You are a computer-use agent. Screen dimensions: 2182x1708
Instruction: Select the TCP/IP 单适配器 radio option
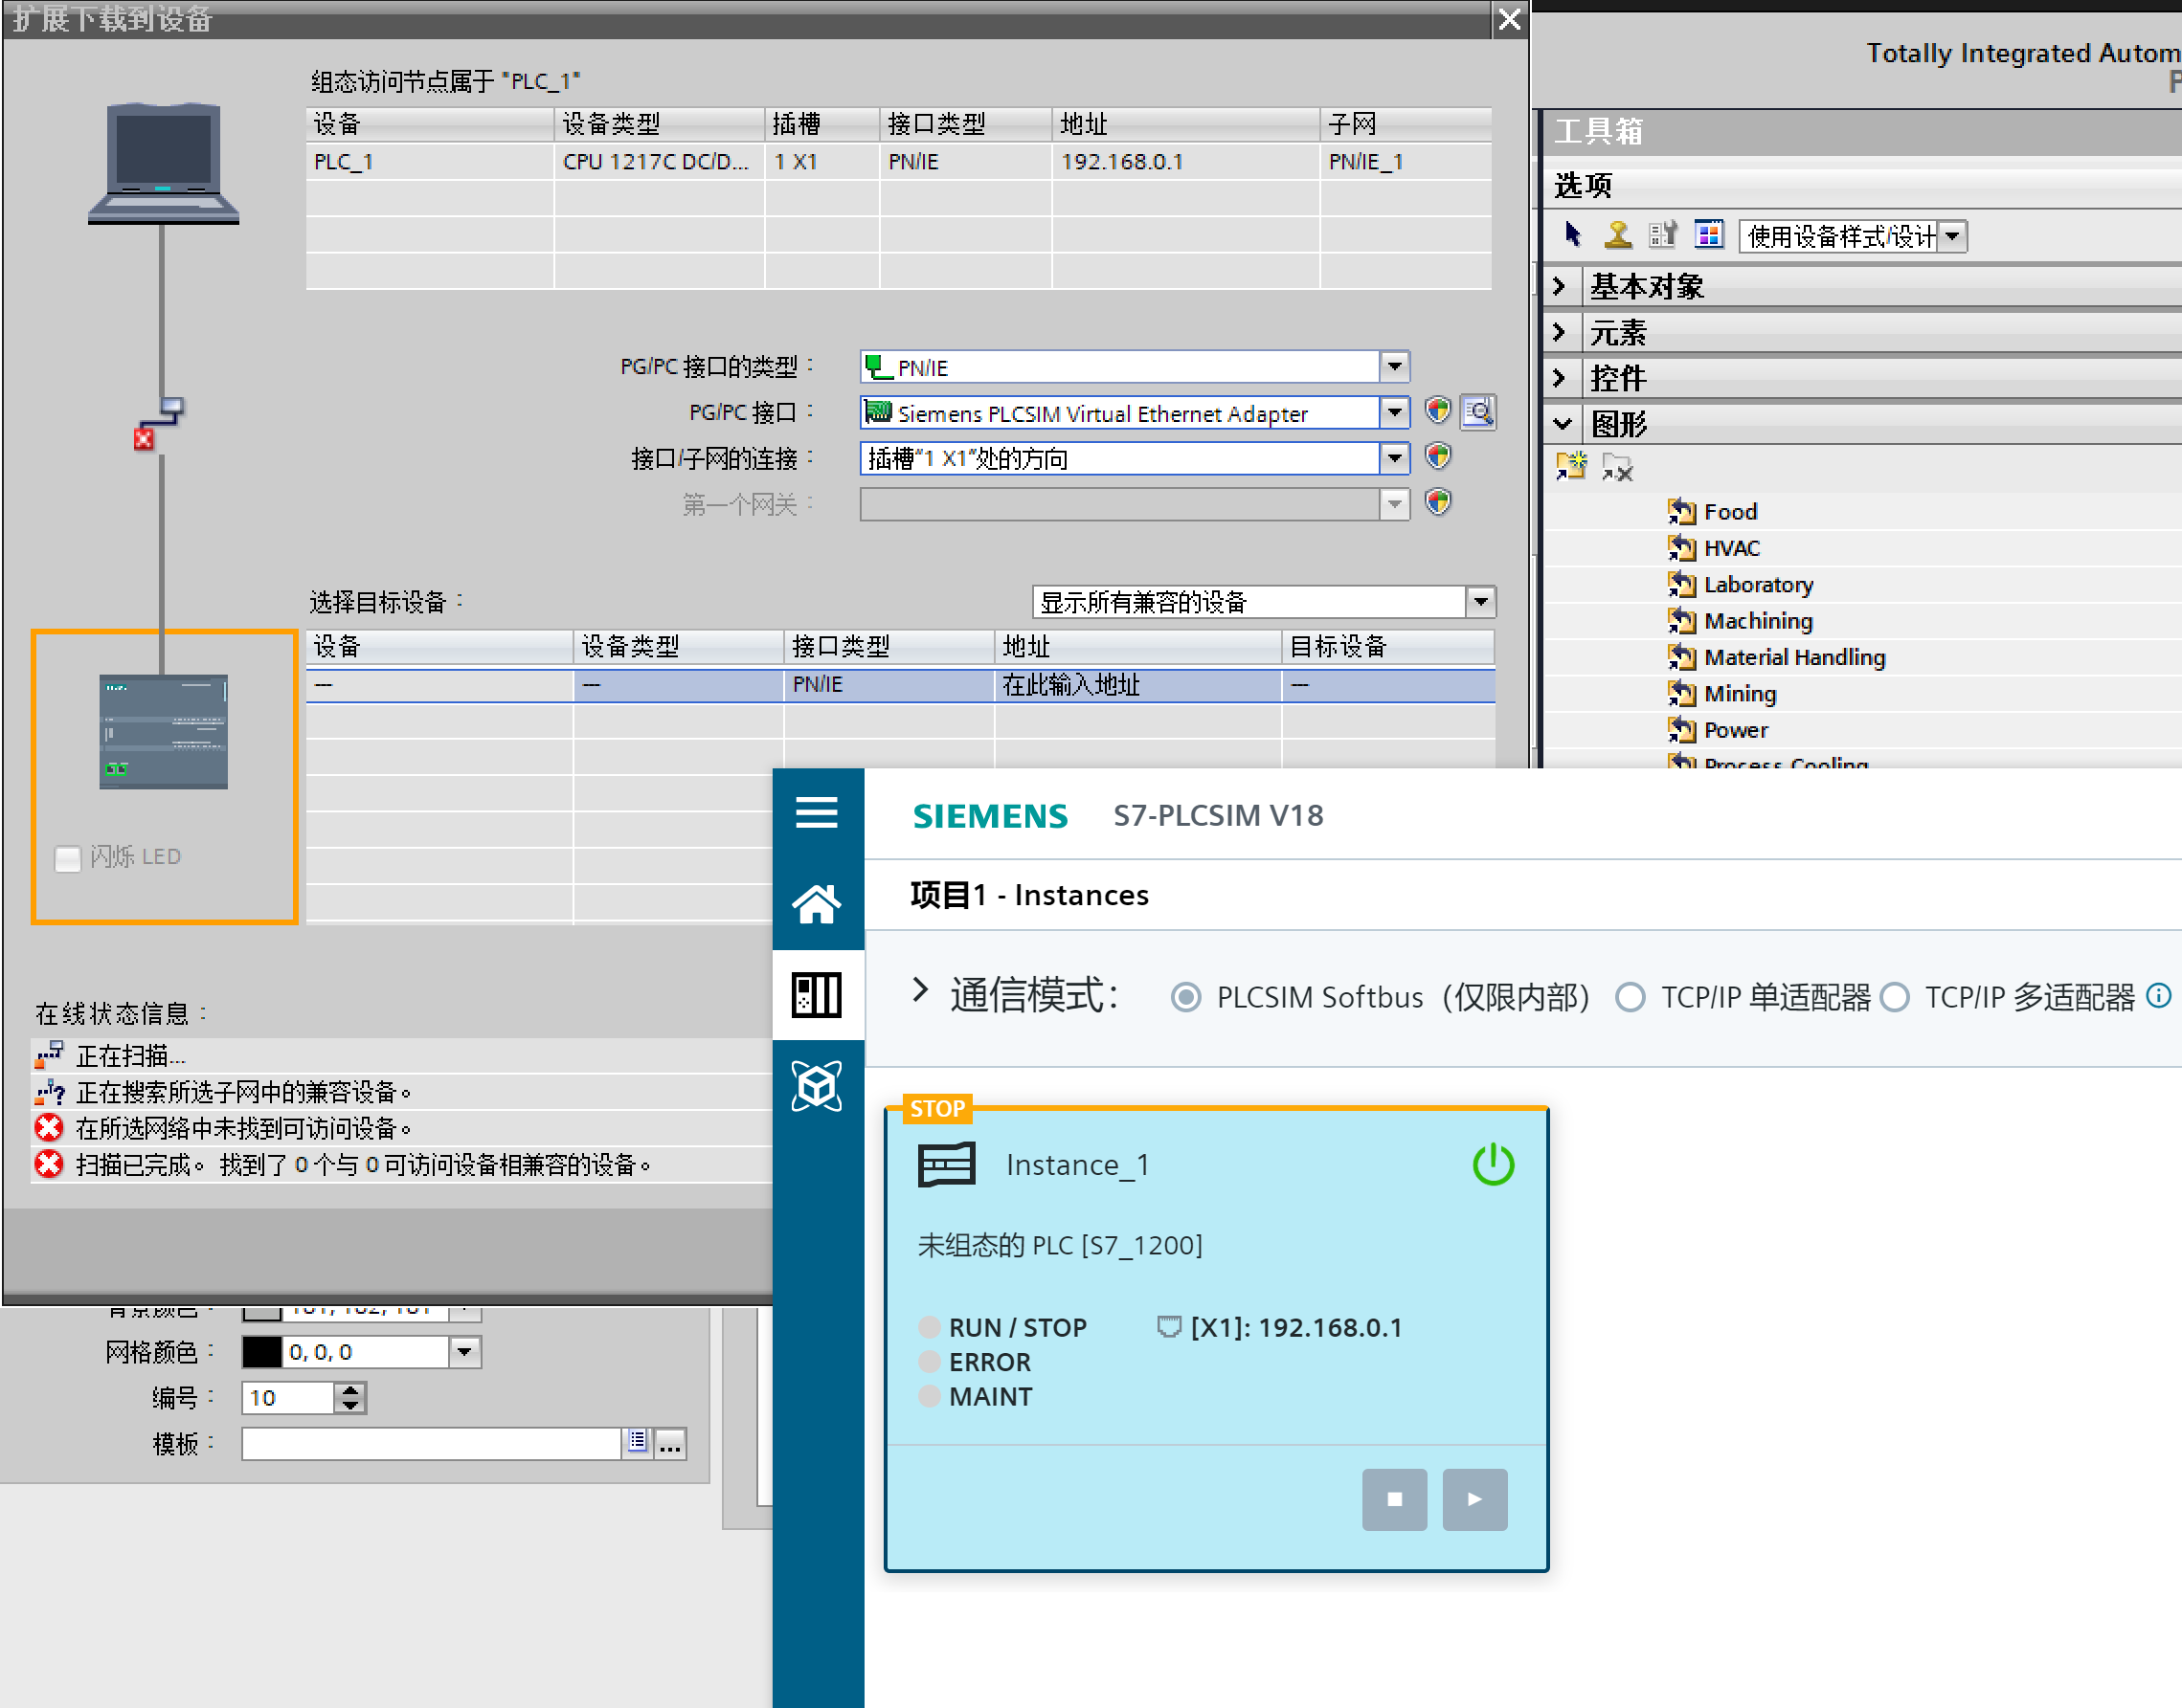[x=1630, y=997]
